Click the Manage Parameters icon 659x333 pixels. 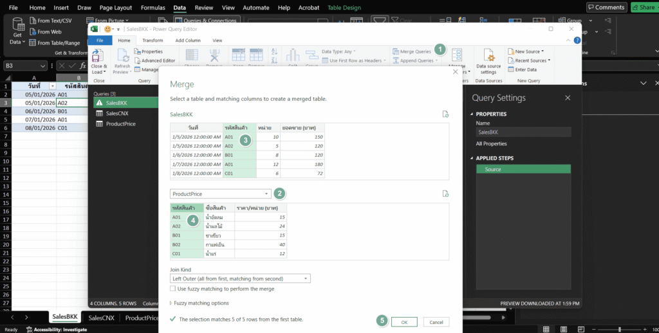coord(456,55)
